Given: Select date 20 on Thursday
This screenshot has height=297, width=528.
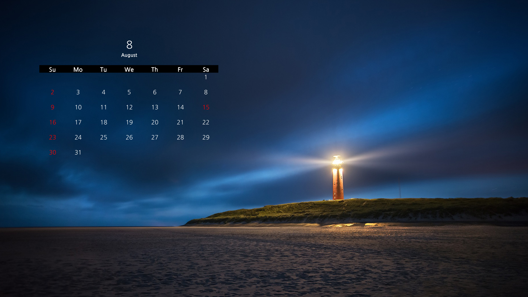Looking at the screenshot, I should point(155,122).
